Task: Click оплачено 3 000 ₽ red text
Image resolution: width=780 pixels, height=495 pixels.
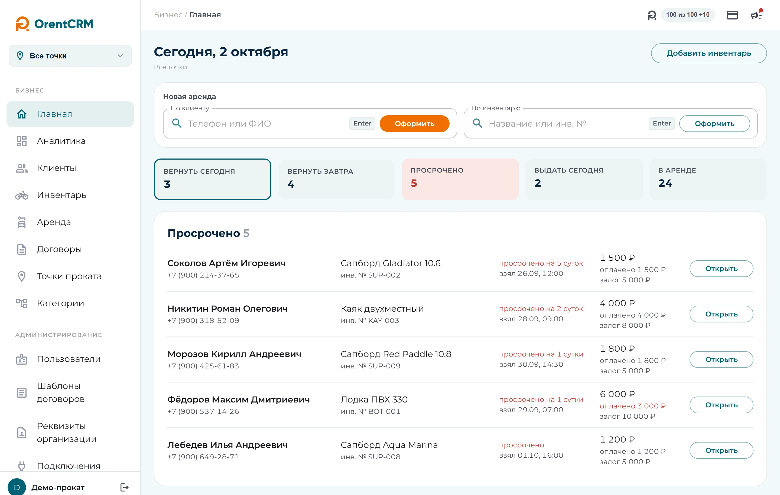Action: click(x=632, y=406)
